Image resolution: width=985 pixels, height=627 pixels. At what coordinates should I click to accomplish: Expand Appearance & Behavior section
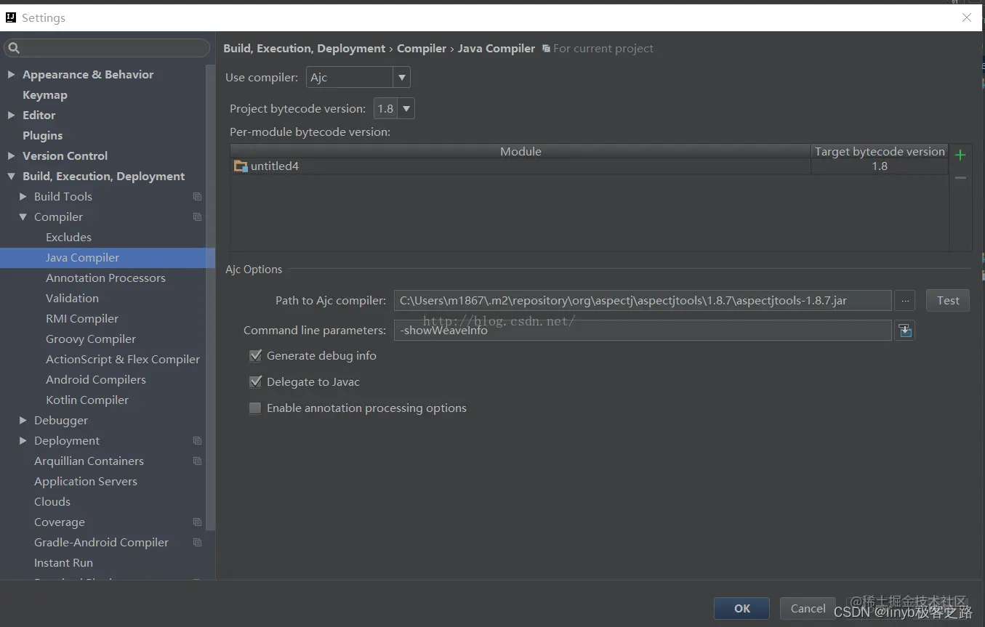coord(11,75)
